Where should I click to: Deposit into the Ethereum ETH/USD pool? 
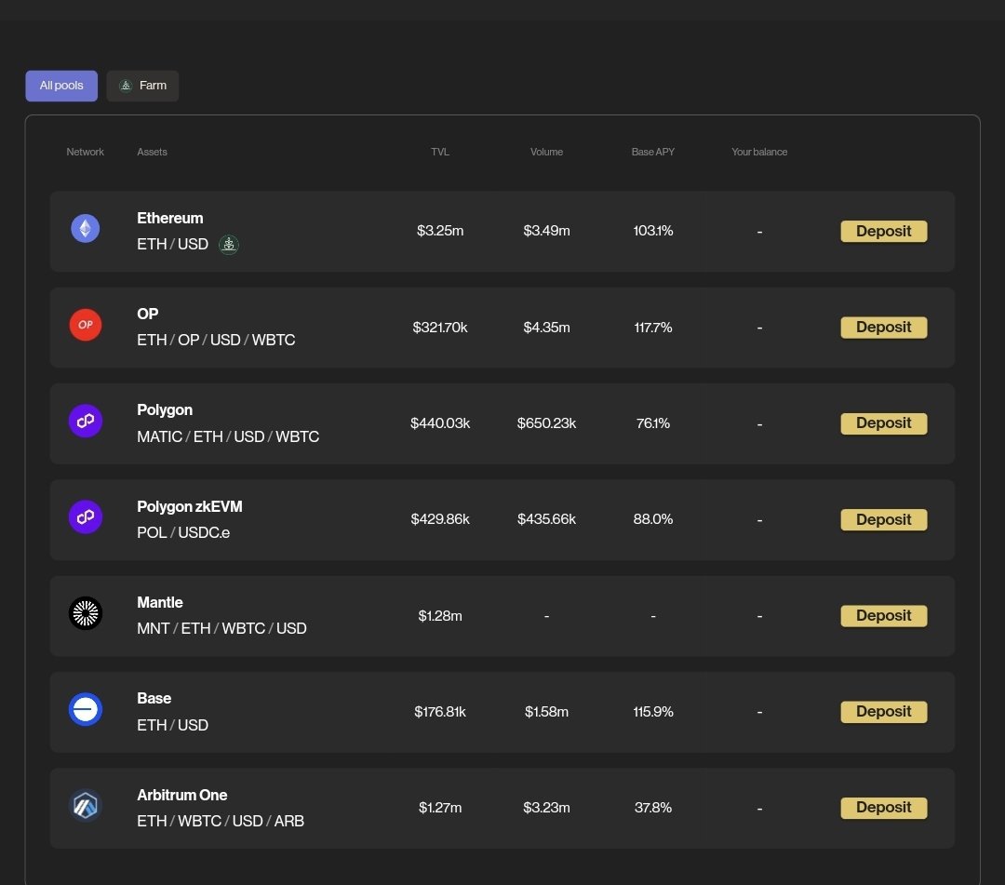(884, 232)
